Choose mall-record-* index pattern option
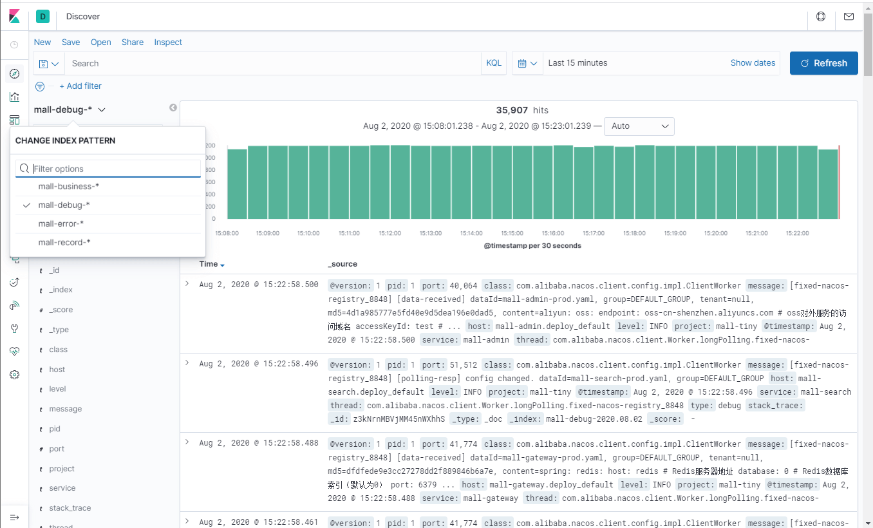This screenshot has height=528, width=873. coord(64,242)
